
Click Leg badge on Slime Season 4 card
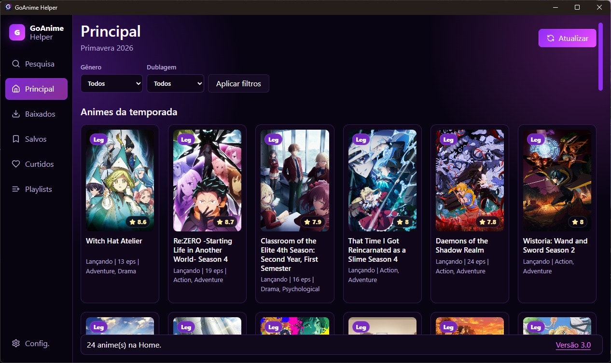(x=361, y=139)
